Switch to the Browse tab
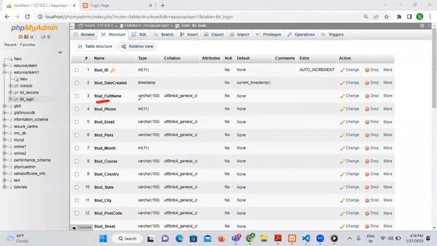The width and height of the screenshot is (437, 246). 85,35
